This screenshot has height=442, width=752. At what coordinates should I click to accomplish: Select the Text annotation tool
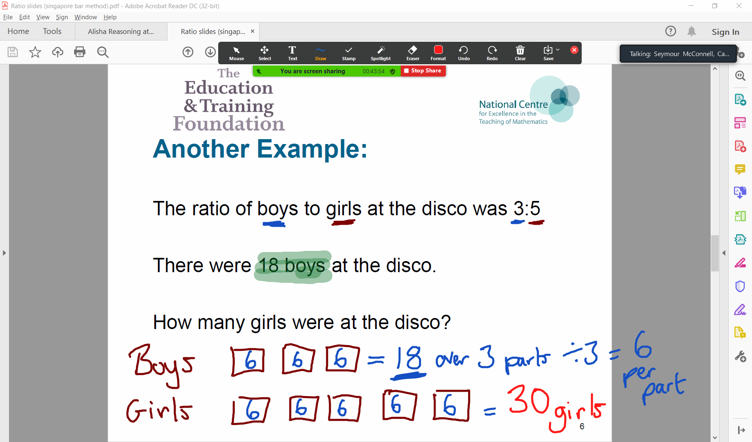[x=292, y=53]
